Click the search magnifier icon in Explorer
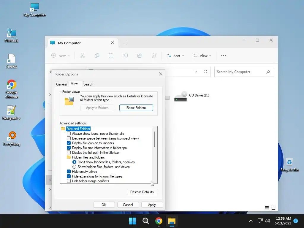304x228 pixels. click(268, 72)
